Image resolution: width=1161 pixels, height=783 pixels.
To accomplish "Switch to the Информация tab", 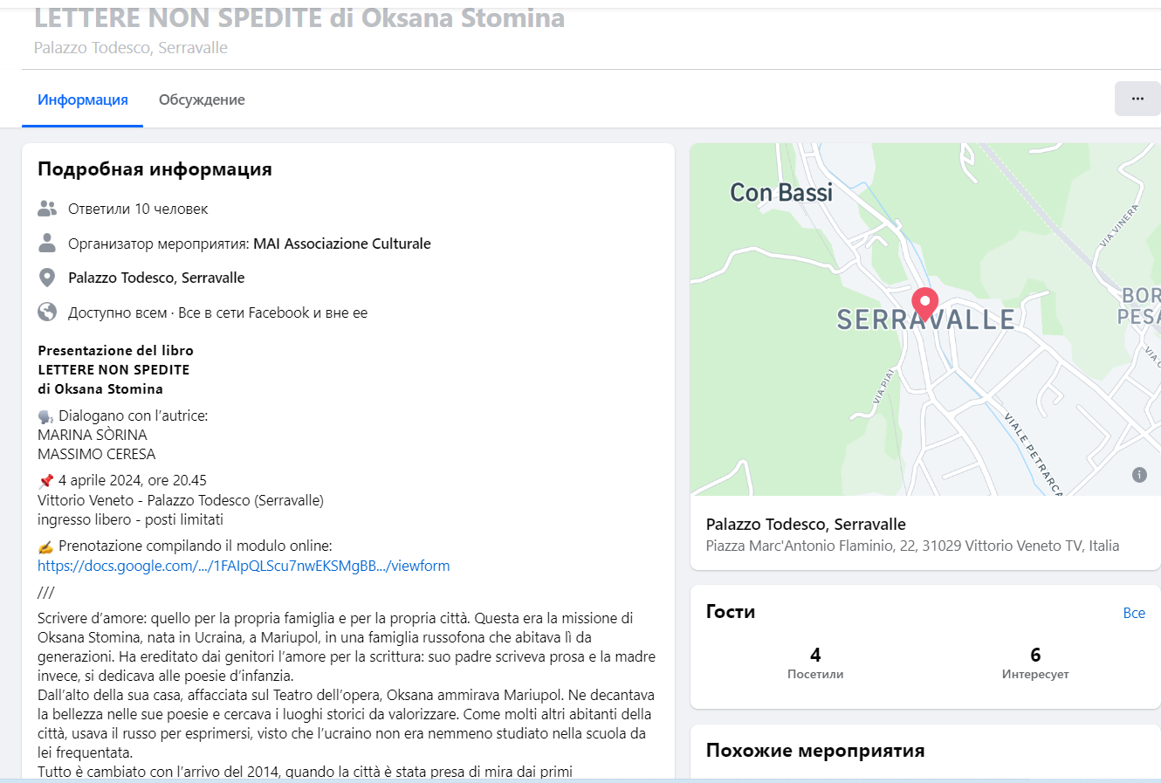I will click(x=83, y=100).
